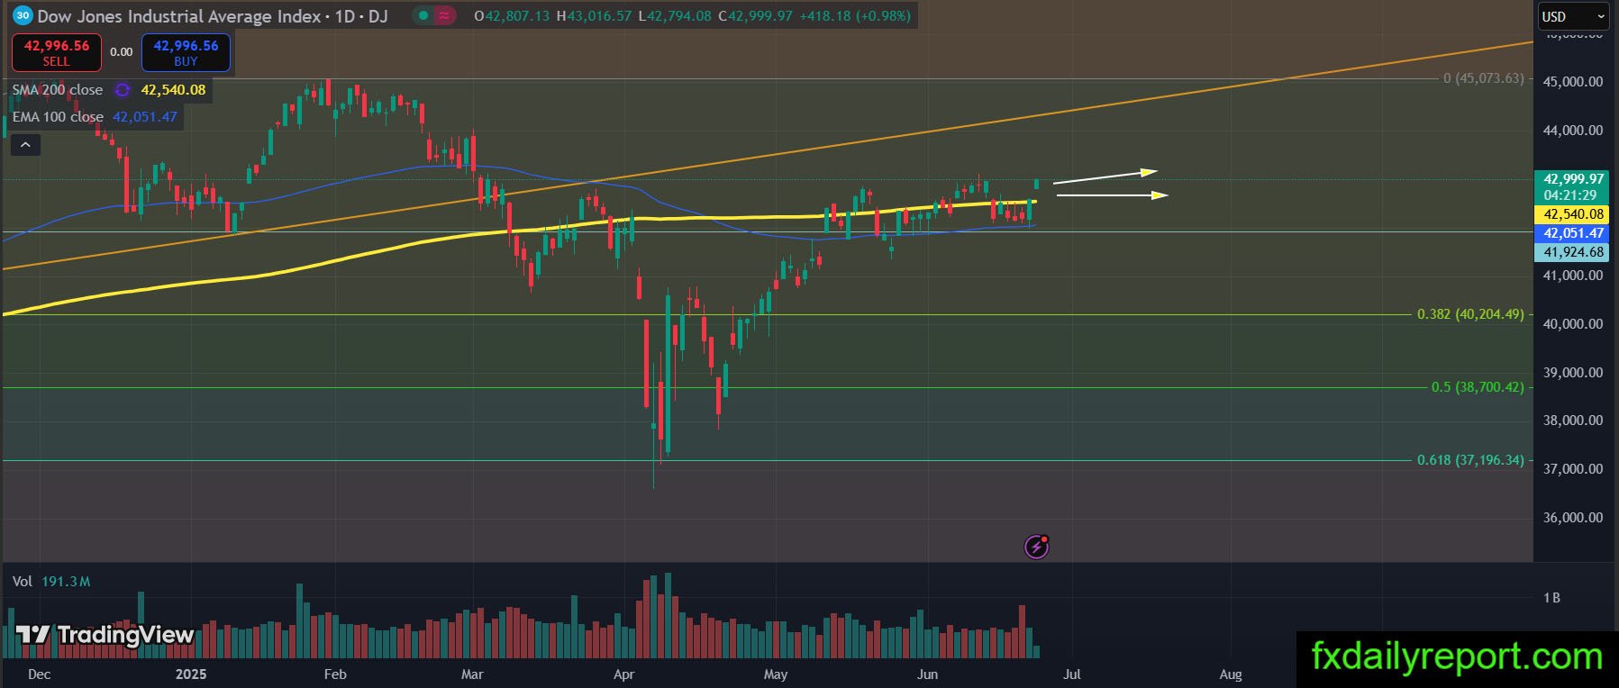This screenshot has height=688, width=1619.
Task: Click the Feb label on the time axis
Action: coord(335,674)
